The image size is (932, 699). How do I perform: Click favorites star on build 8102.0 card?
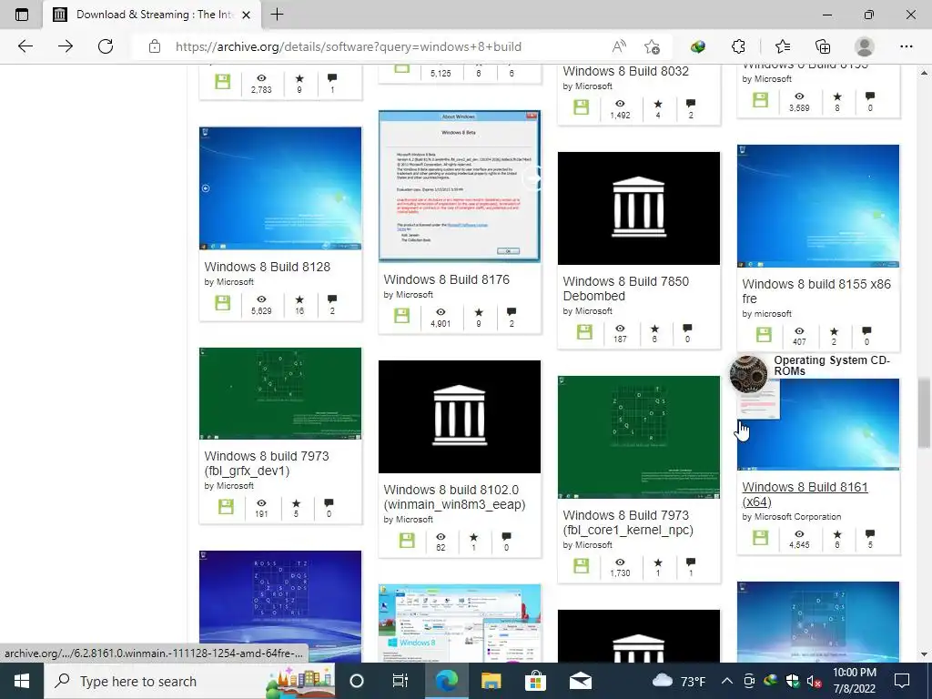click(x=473, y=537)
